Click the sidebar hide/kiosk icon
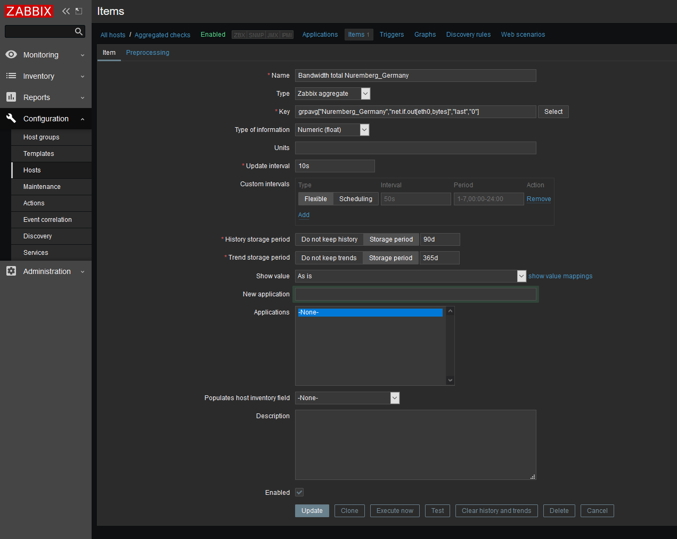The width and height of the screenshot is (677, 539). click(x=79, y=11)
